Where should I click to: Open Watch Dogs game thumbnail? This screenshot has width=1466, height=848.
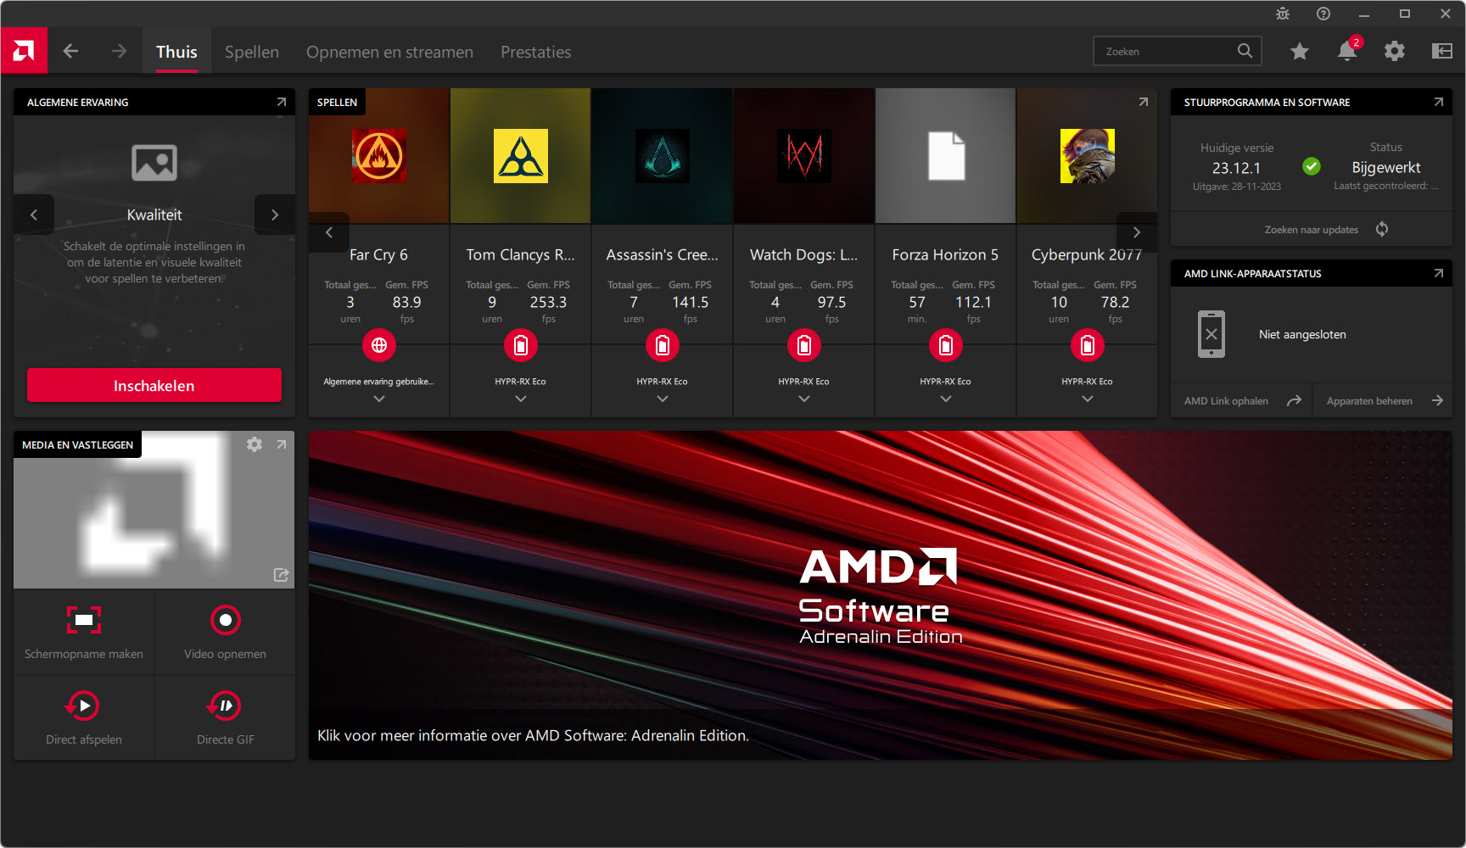(x=804, y=156)
